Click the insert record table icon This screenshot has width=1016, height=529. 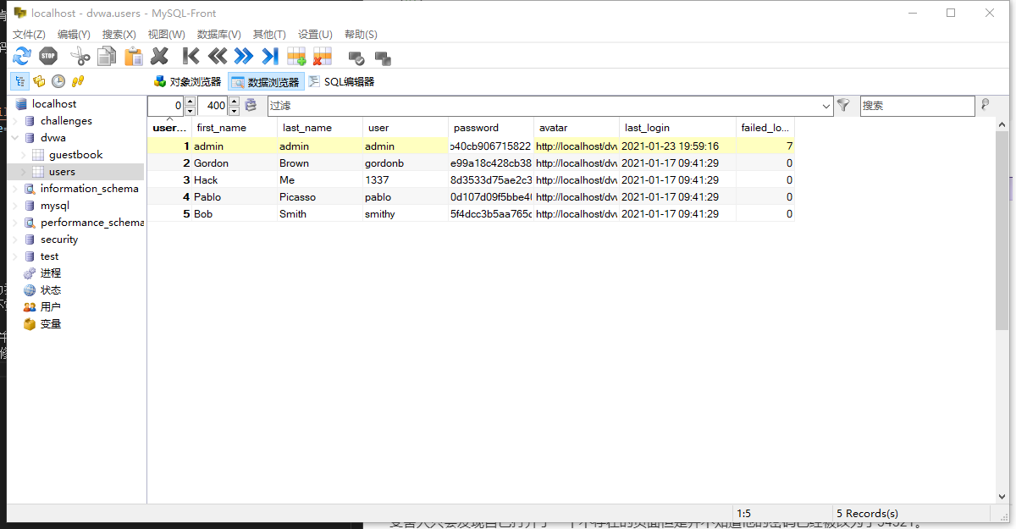click(x=296, y=57)
